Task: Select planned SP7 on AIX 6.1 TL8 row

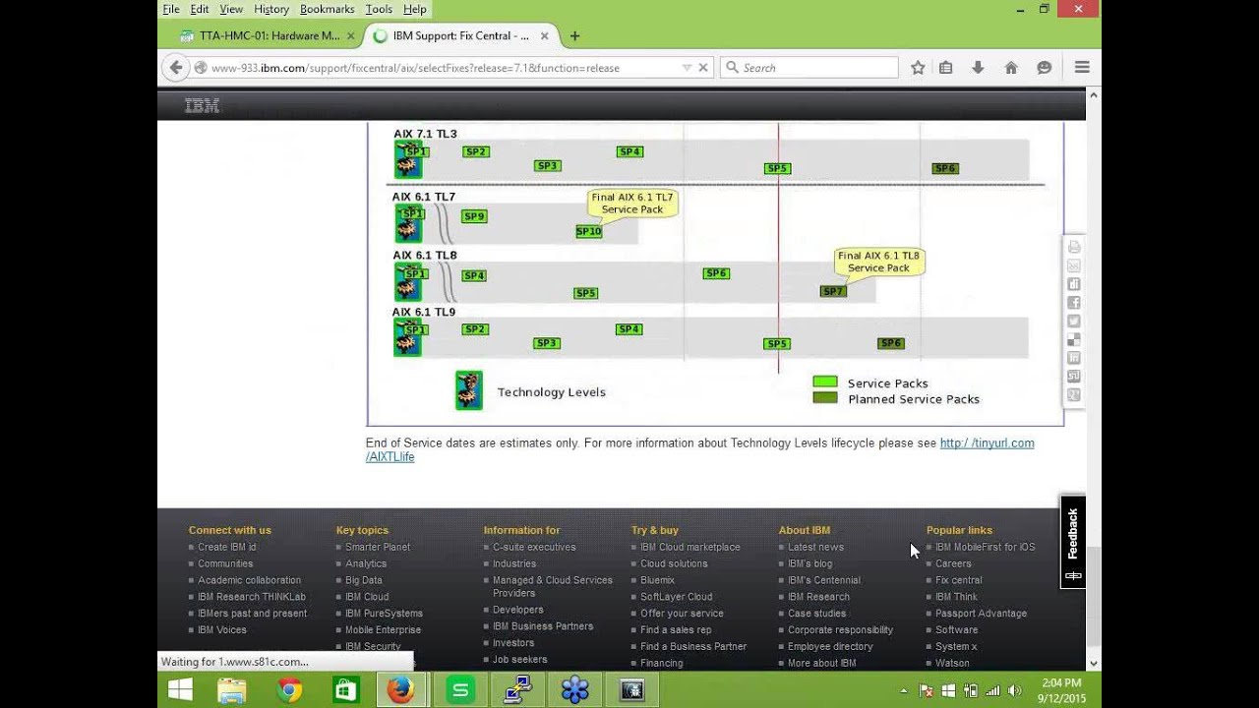Action: pyautogui.click(x=833, y=291)
